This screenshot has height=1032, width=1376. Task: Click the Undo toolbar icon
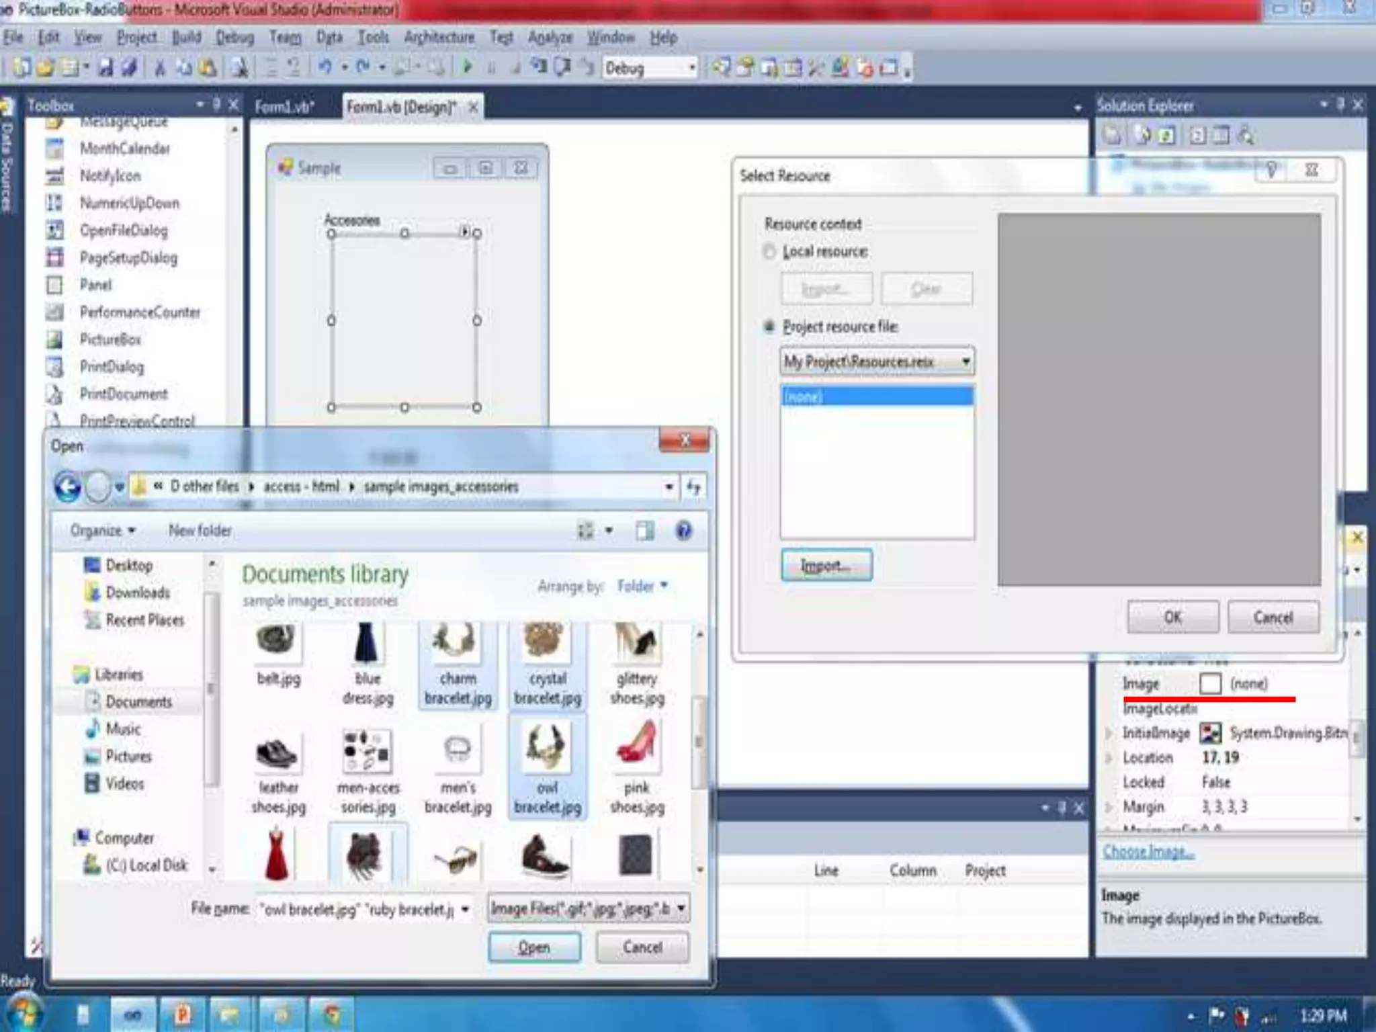coord(325,67)
